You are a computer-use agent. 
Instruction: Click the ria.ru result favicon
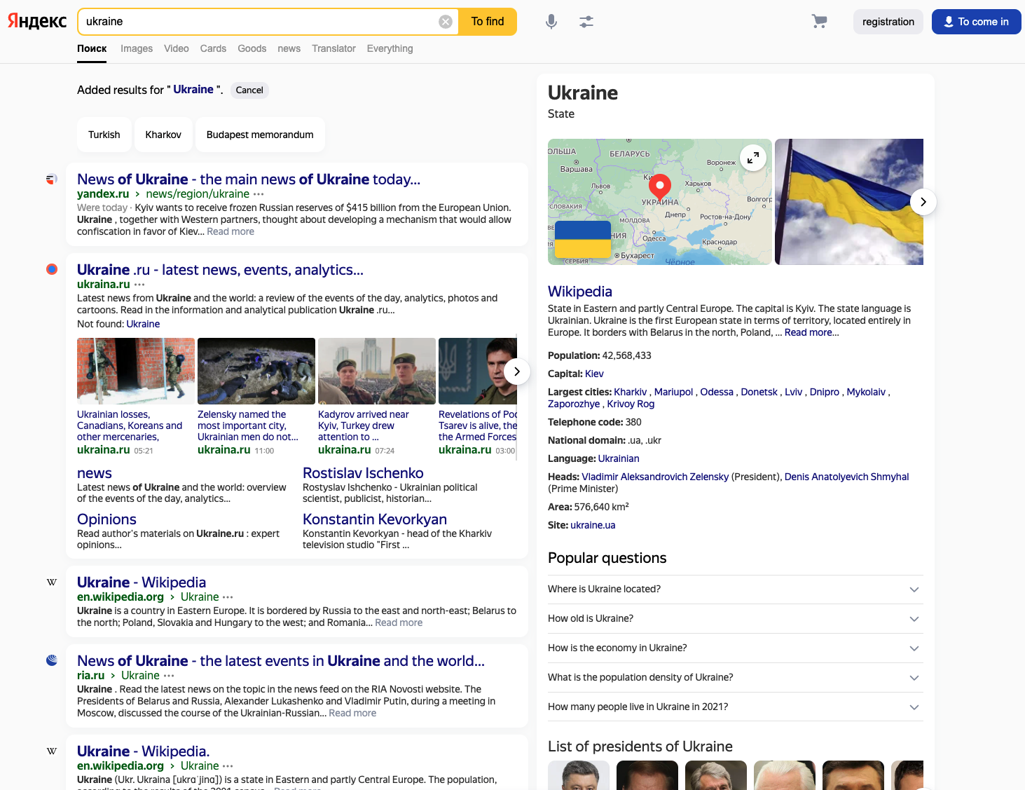point(52,660)
